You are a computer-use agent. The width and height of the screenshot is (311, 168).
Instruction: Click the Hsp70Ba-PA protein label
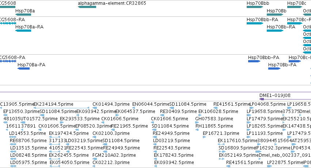[x=31, y=65]
